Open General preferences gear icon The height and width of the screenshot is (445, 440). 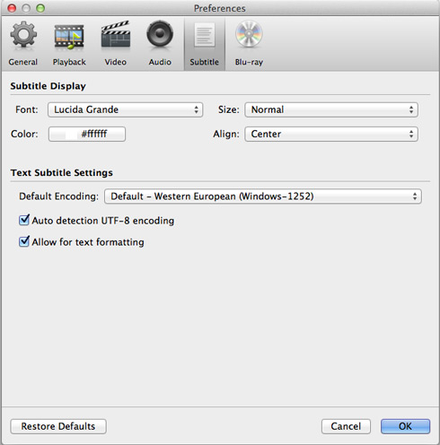(23, 34)
